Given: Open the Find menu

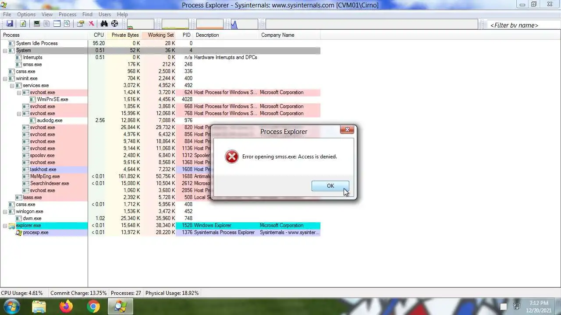Looking at the screenshot, I should pos(87,14).
